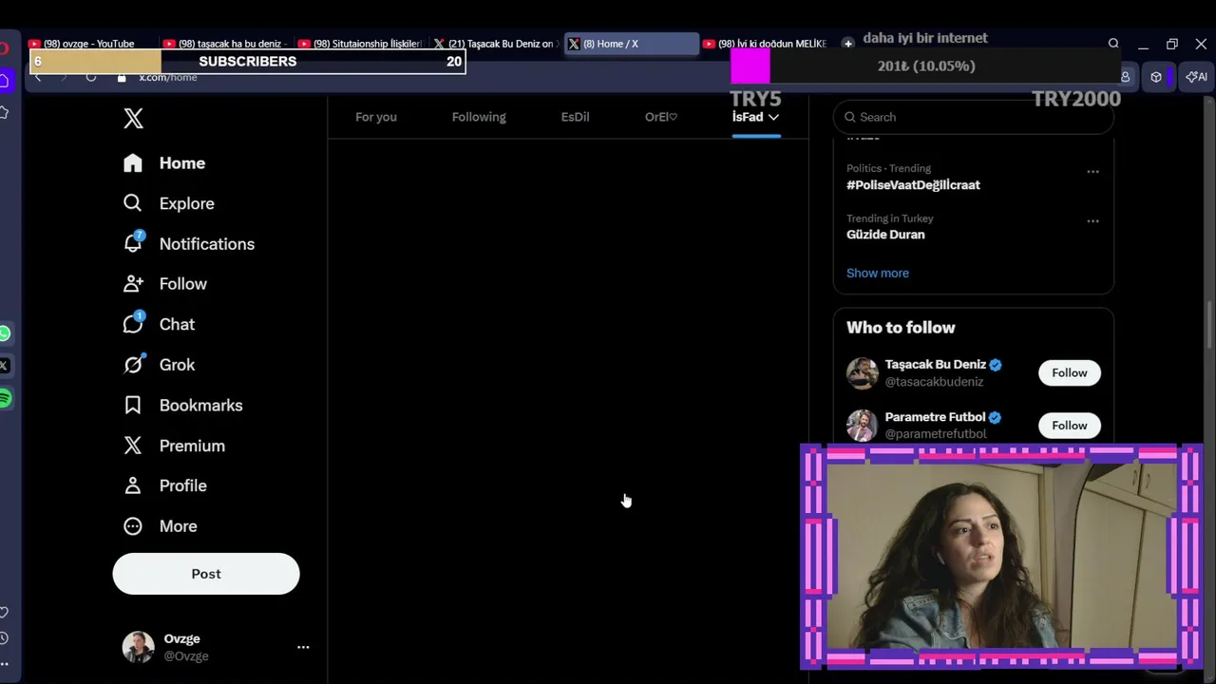Switch to the Following tab

(479, 117)
